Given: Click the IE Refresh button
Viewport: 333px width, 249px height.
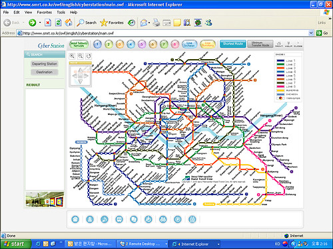Looking at the screenshot, I should tap(58, 23).
